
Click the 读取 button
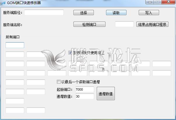coord(116,13)
